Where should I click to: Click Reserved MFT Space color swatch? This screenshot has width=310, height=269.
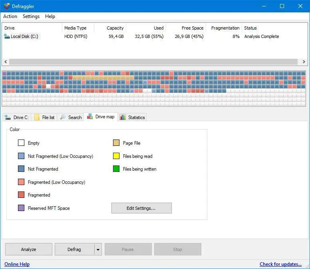tap(21, 208)
